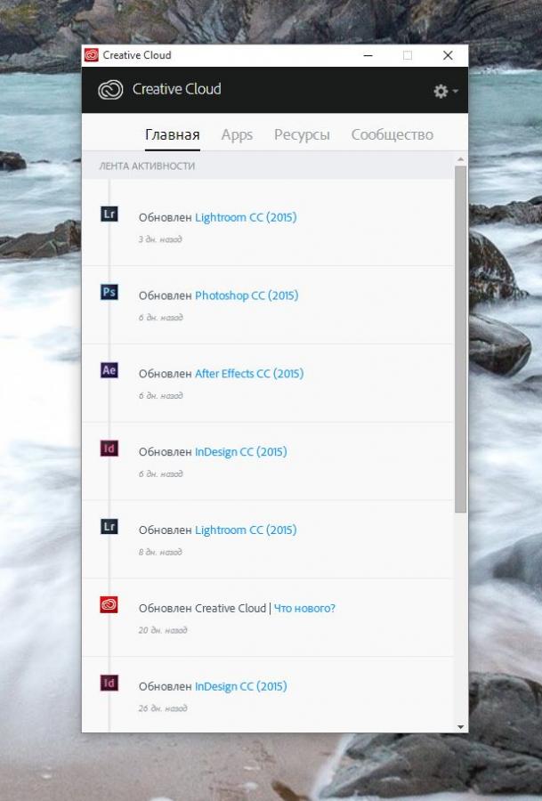Open the Photoshop CC (2015) link
Image resolution: width=542 pixels, height=801 pixels.
point(247,295)
